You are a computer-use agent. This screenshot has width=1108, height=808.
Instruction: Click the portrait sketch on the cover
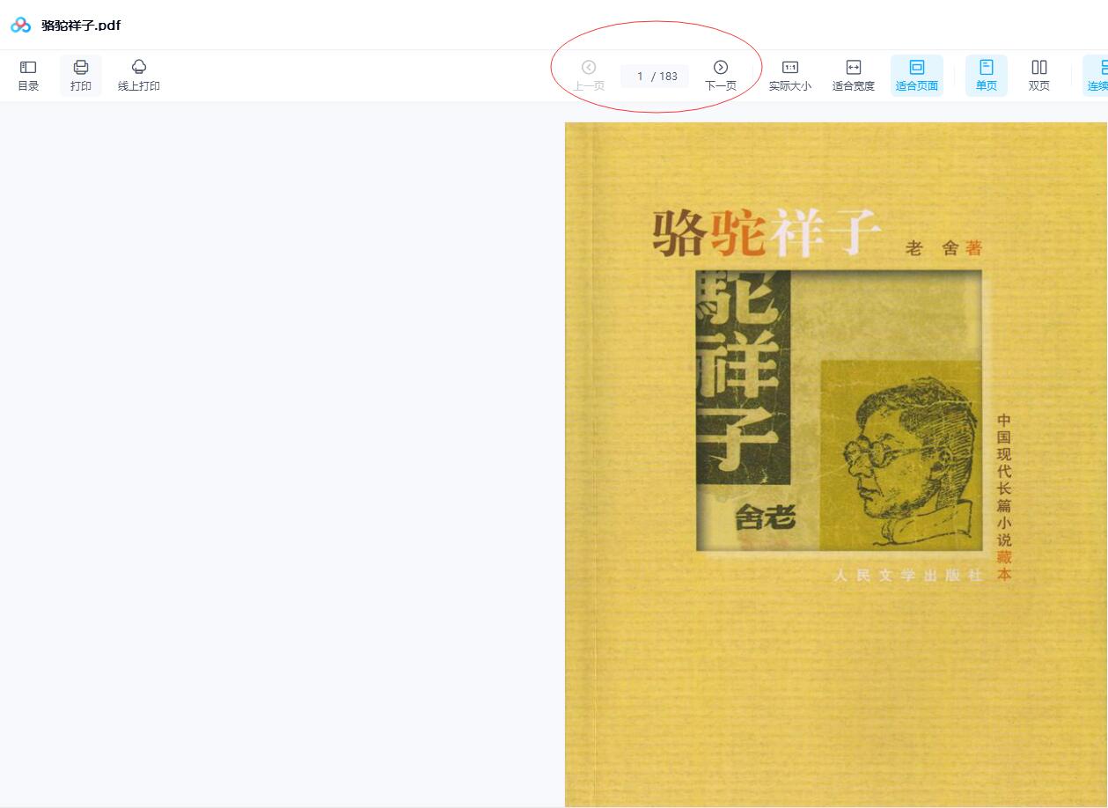click(x=901, y=455)
